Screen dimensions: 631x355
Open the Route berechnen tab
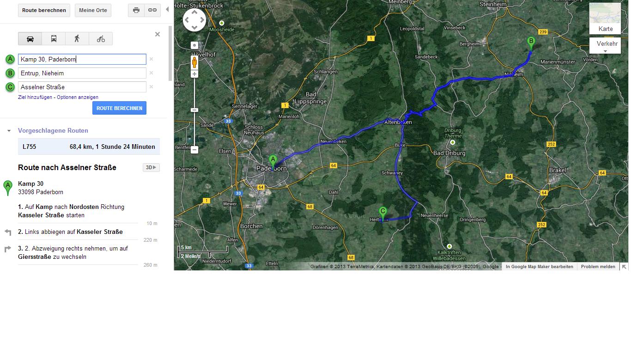(x=44, y=10)
